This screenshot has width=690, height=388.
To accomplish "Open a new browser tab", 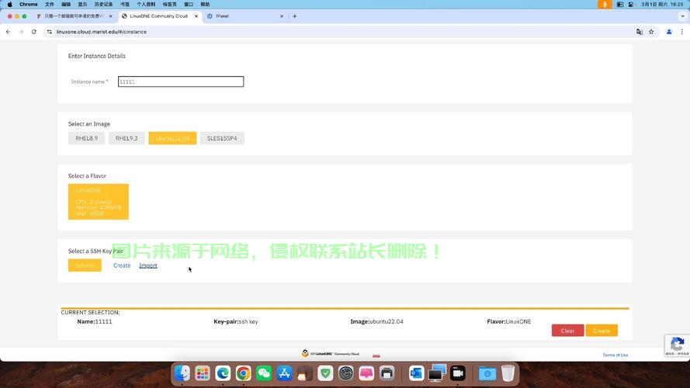I will click(x=294, y=16).
